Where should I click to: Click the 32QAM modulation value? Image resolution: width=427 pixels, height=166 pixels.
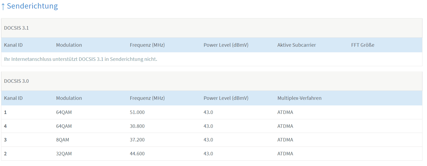click(x=64, y=154)
